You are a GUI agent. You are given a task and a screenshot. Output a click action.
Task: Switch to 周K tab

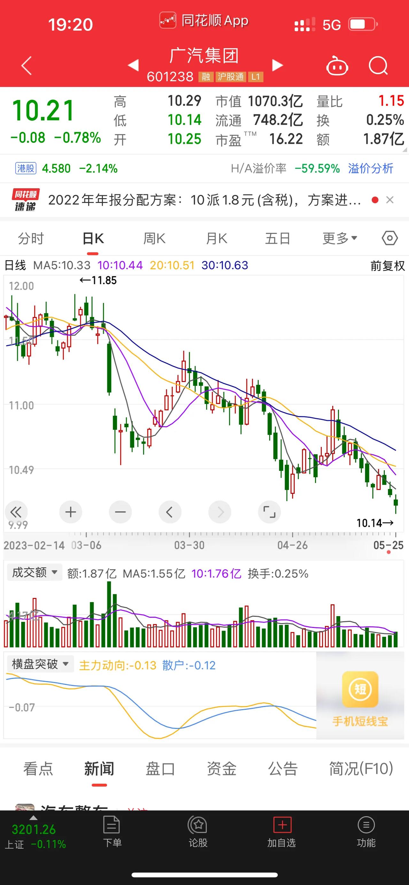click(155, 238)
